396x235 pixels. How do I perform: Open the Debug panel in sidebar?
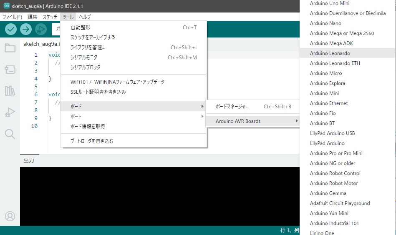[x=10, y=112]
